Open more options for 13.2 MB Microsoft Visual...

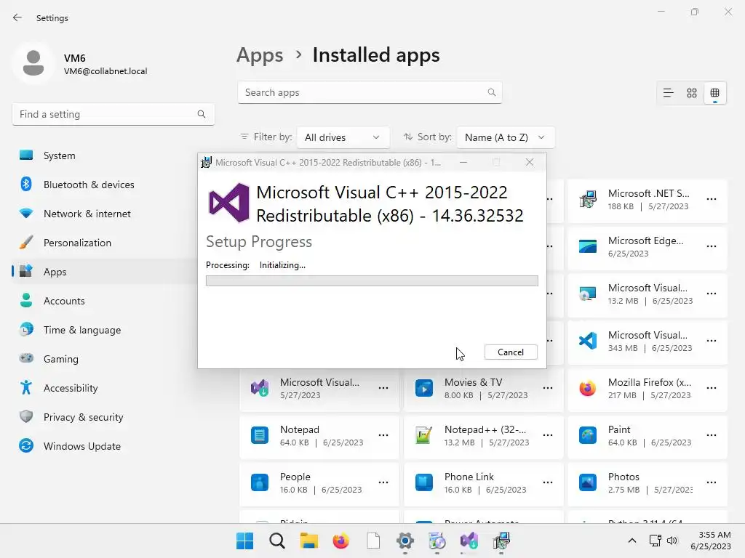click(712, 294)
